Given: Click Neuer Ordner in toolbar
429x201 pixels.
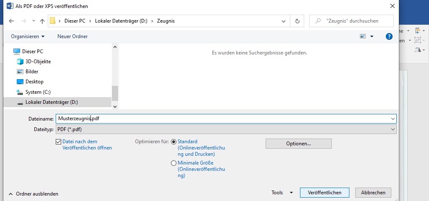Looking at the screenshot, I should (72, 36).
